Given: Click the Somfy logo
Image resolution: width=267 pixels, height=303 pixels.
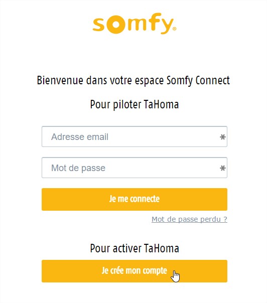Looking at the screenshot, I should 135,24.
